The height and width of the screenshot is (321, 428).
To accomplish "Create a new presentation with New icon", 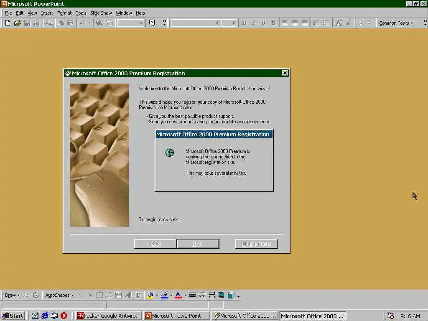I will tap(8, 23).
